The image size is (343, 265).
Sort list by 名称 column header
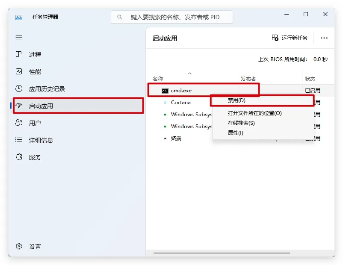point(158,79)
